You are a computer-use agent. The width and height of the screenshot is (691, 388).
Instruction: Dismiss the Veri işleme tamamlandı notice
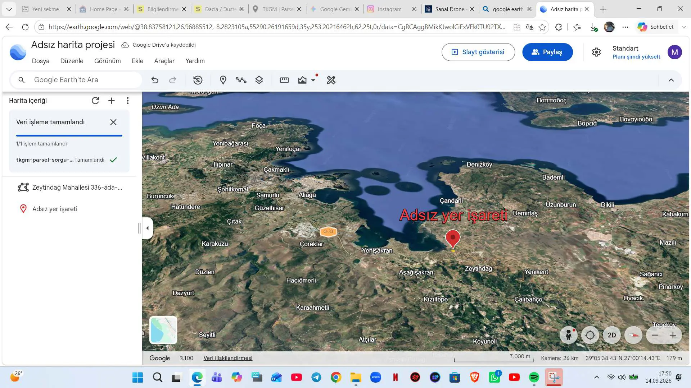point(113,122)
